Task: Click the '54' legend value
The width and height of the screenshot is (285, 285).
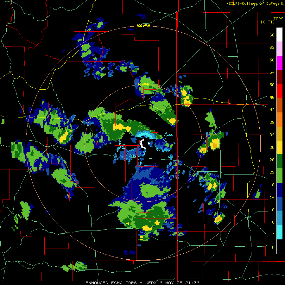Action: click(272, 72)
